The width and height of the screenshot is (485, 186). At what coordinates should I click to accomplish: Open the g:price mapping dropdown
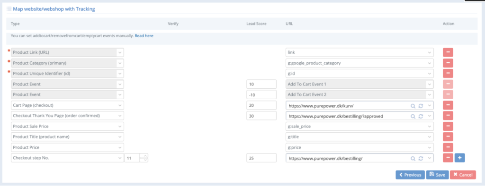[x=359, y=147]
